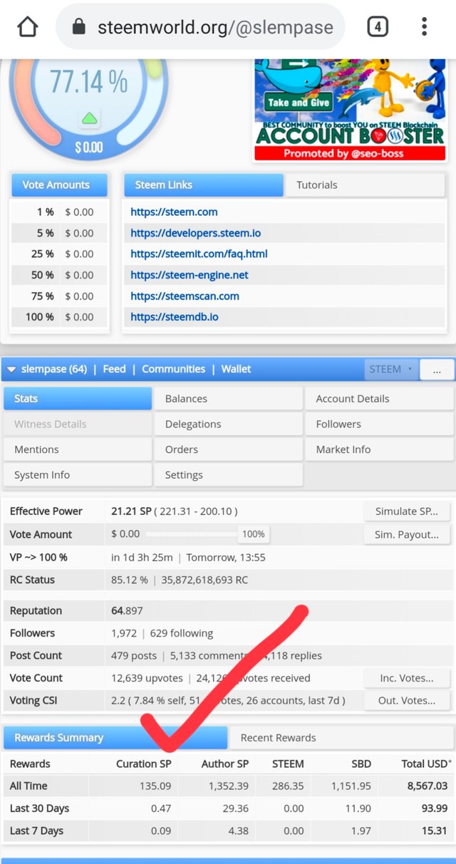Image resolution: width=456 pixels, height=864 pixels.
Task: Click the Last 30 Days Total 93.99
Action: pos(433,808)
